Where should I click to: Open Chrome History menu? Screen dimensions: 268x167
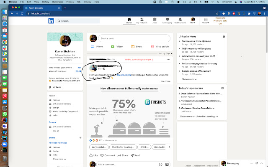46,2
